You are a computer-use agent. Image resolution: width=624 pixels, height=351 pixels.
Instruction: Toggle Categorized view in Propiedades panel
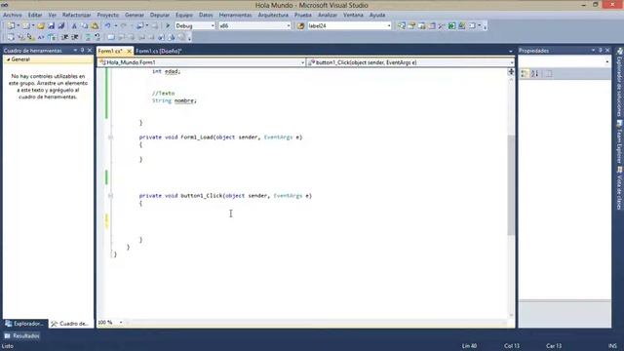pyautogui.click(x=525, y=74)
